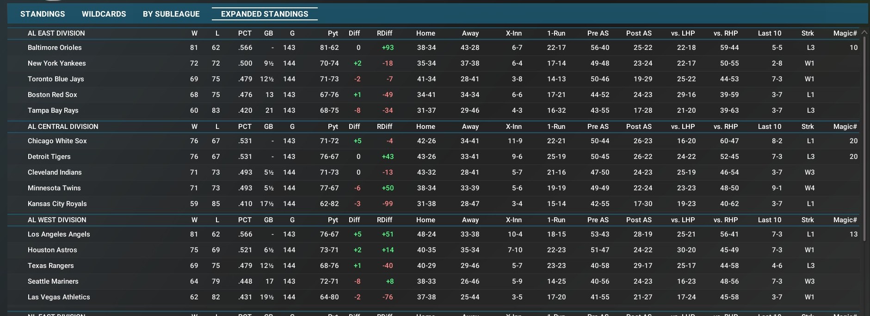870x316 pixels.
Task: Select the Los Angeles Angels team
Action: (59, 234)
